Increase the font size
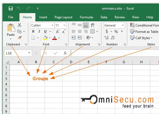This screenshot has width=159, height=114. (58, 31)
